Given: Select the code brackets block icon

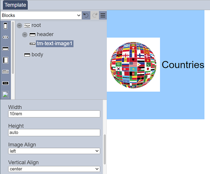Looking at the screenshot, I should click(x=5, y=37).
